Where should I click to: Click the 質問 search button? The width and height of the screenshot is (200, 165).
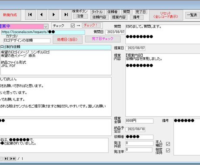(127, 12)
